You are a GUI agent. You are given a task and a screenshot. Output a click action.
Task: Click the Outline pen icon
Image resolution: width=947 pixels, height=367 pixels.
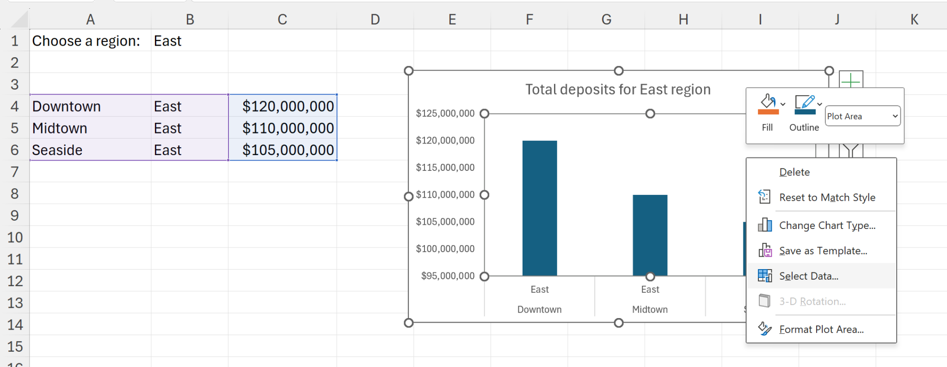(x=804, y=104)
